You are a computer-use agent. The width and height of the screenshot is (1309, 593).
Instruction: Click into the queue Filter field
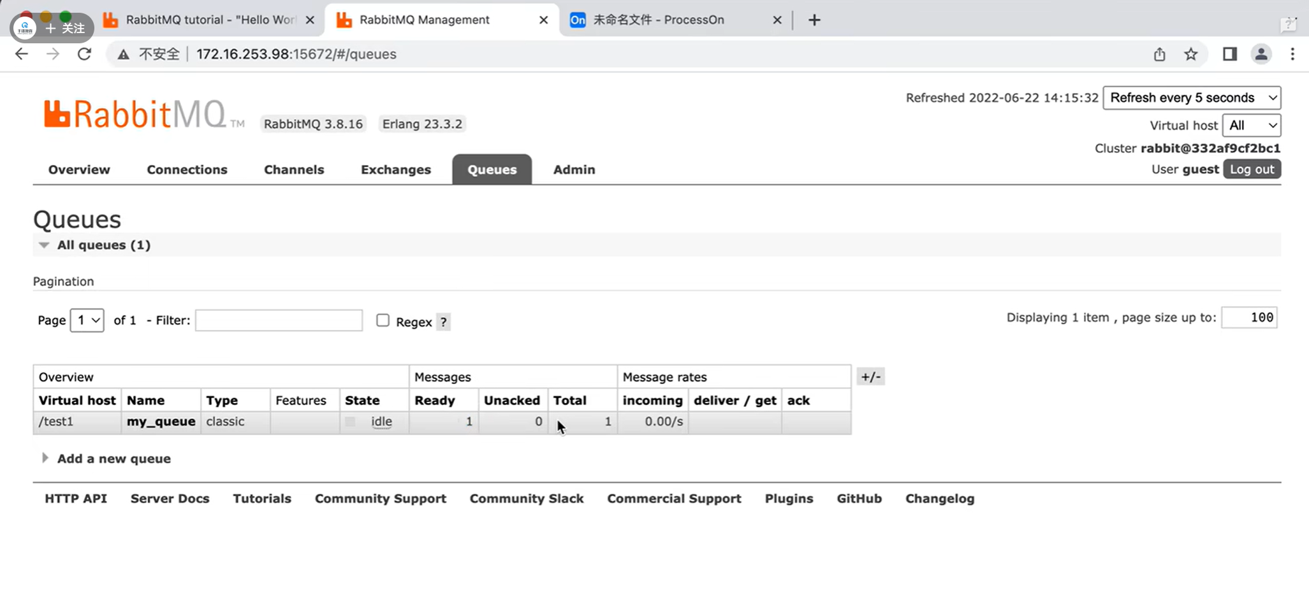pos(279,320)
